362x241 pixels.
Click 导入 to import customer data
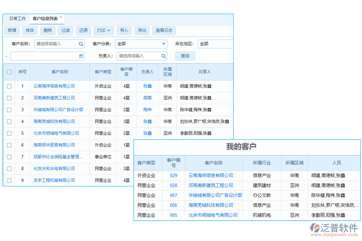point(125,30)
